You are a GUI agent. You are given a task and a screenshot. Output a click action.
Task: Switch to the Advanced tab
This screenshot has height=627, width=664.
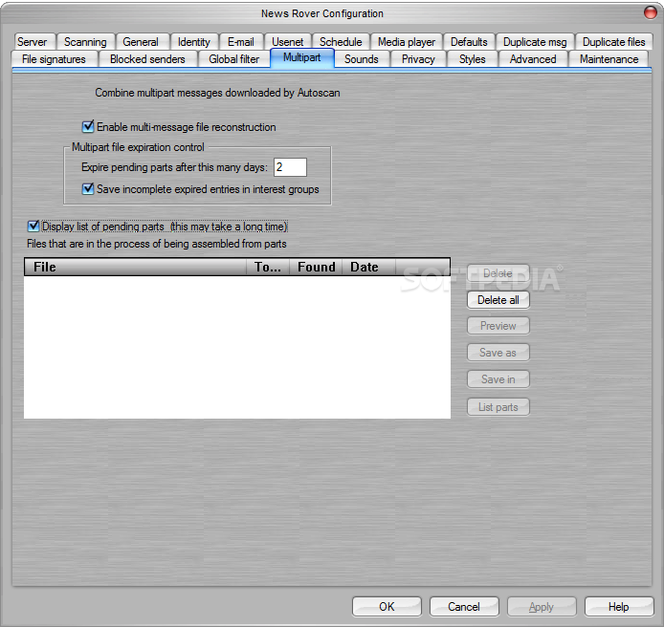point(533,59)
